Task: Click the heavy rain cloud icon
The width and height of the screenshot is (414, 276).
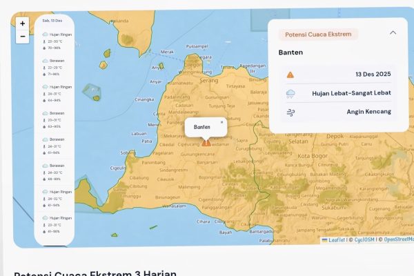Action: click(x=290, y=93)
